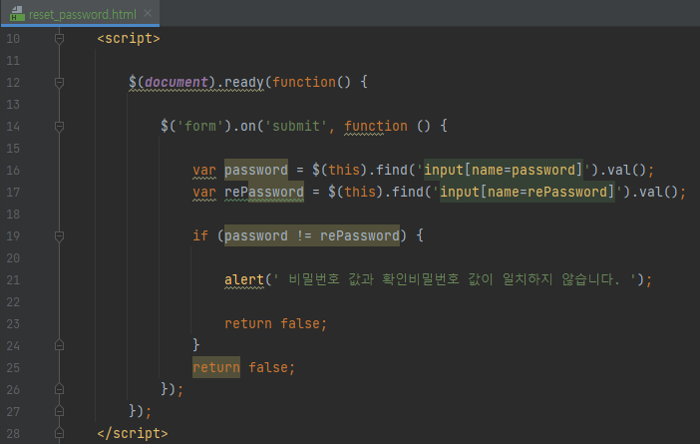700x444 pixels.
Task: Click 'var' keyword on line 17
Action: point(204,192)
